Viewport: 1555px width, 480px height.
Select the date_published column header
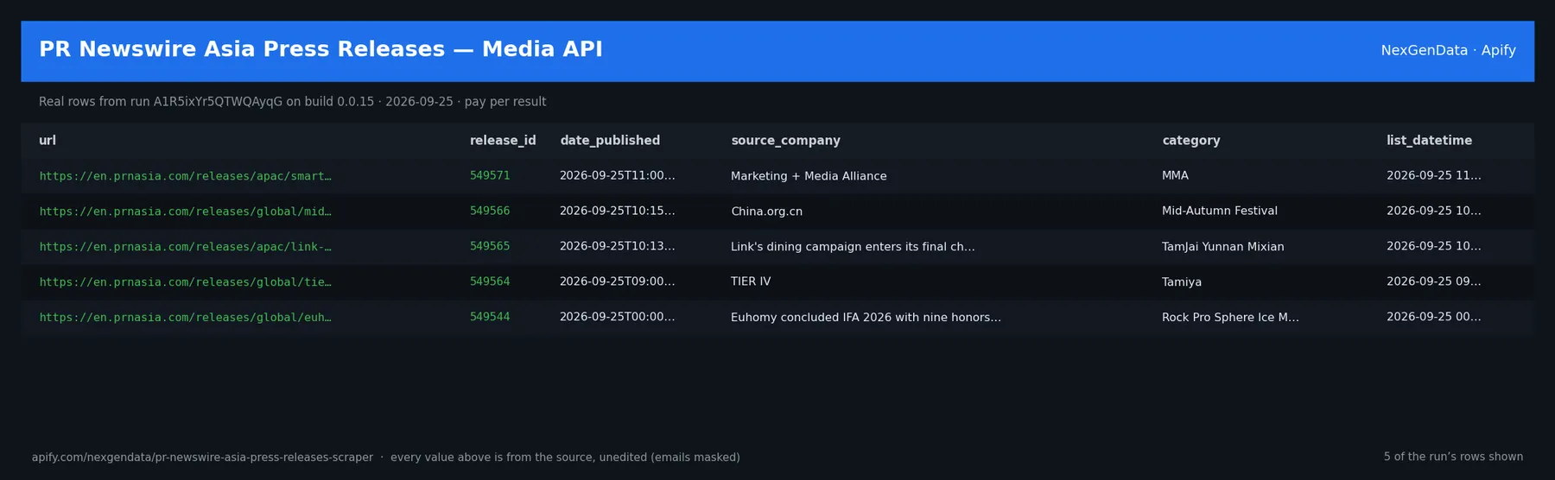pos(610,141)
